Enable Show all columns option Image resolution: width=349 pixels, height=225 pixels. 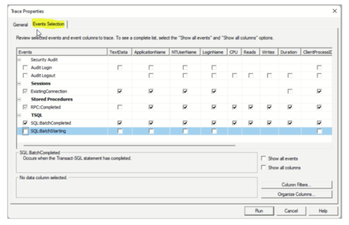(263, 167)
